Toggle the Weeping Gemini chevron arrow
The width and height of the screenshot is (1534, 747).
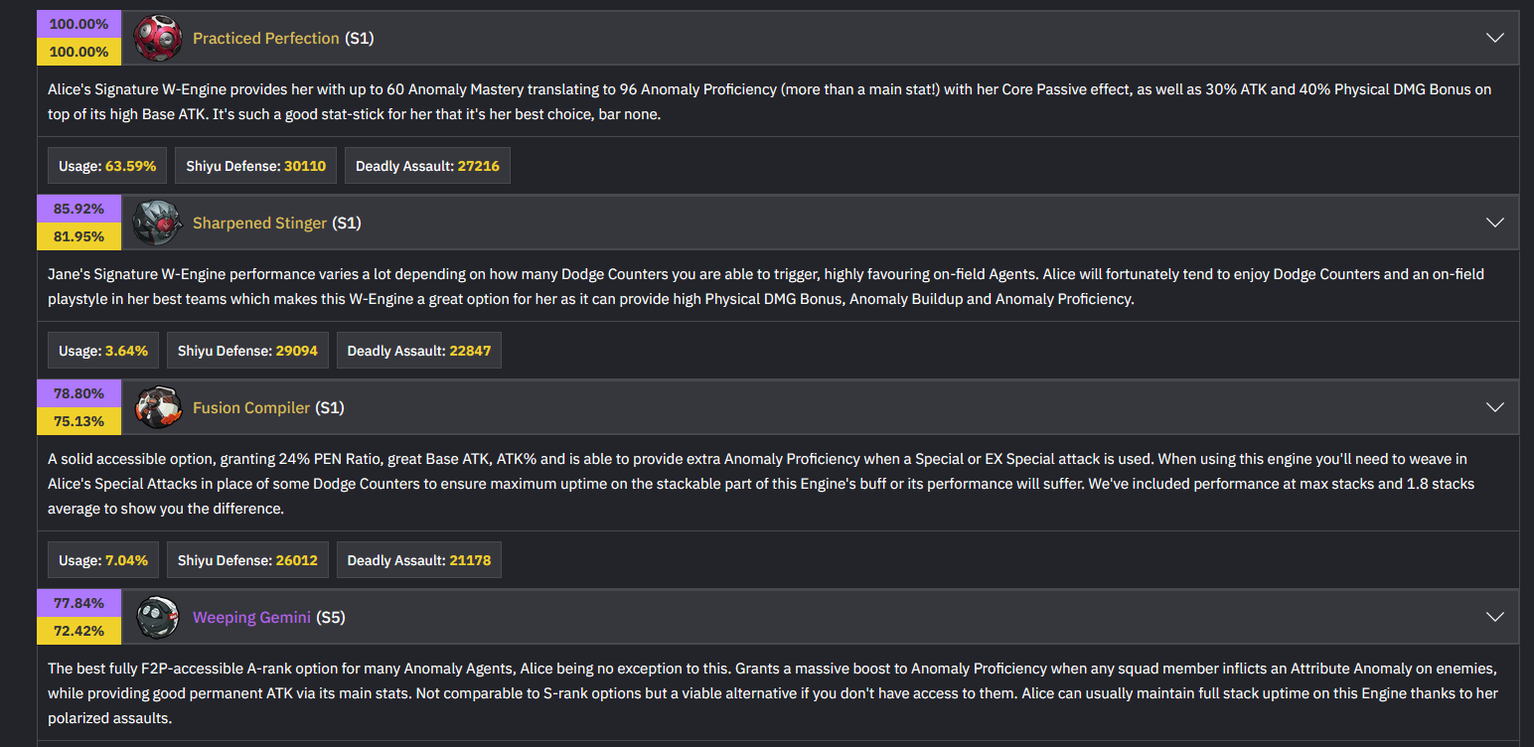(x=1494, y=617)
